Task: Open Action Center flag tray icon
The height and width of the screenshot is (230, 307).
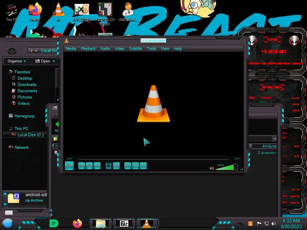Action: [x=259, y=223]
